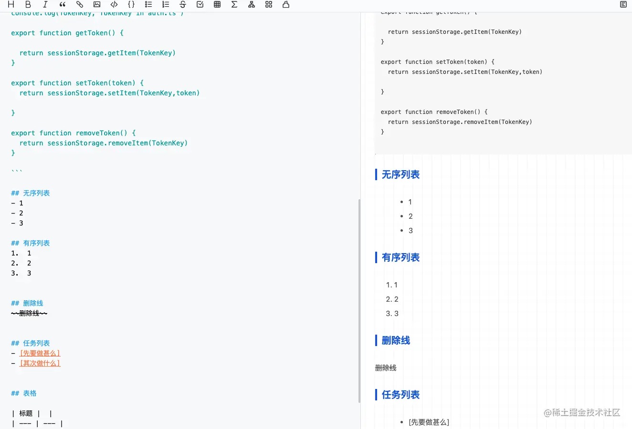Image resolution: width=632 pixels, height=429 pixels.
Task: Insert a table
Action: pos(217,4)
